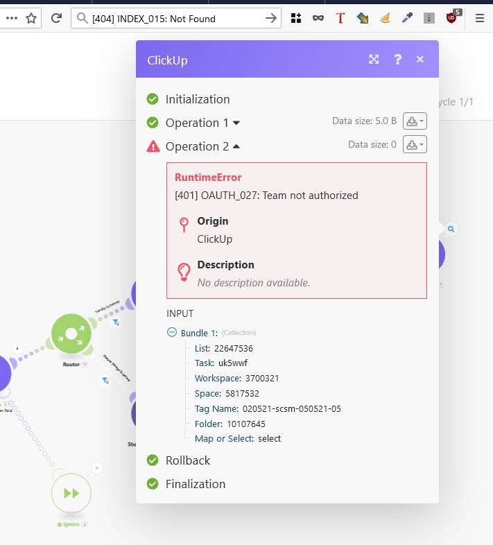493x545 pixels.
Task: Click Initialization green check icon
Action: 153,99
